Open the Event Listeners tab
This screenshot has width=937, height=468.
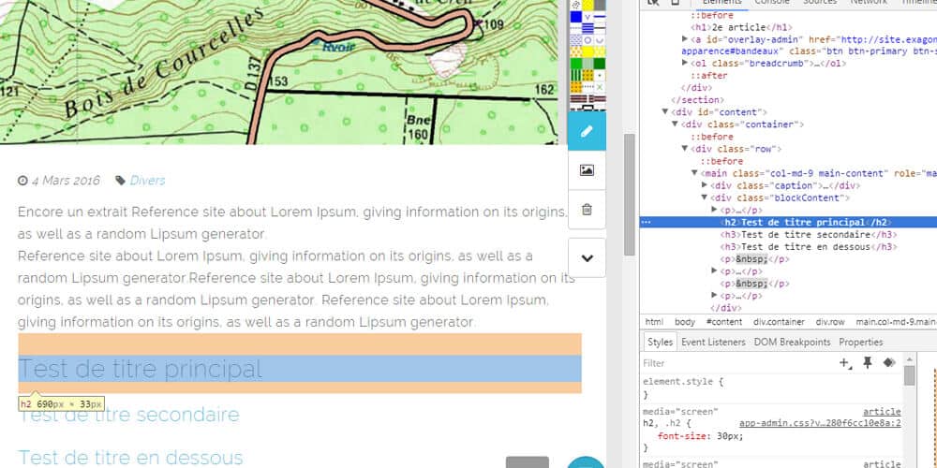point(713,342)
